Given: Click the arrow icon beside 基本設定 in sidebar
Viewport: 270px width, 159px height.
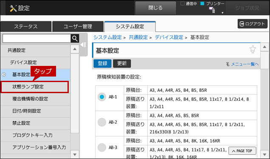Looking at the screenshot, I should pyautogui.click(x=4, y=74).
